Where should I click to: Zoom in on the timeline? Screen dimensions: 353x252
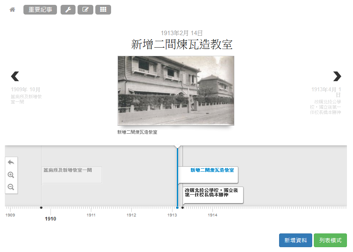(11, 175)
